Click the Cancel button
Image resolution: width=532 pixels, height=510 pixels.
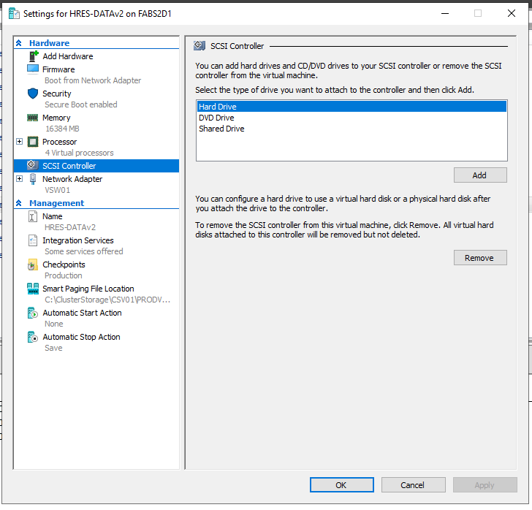[x=412, y=485]
